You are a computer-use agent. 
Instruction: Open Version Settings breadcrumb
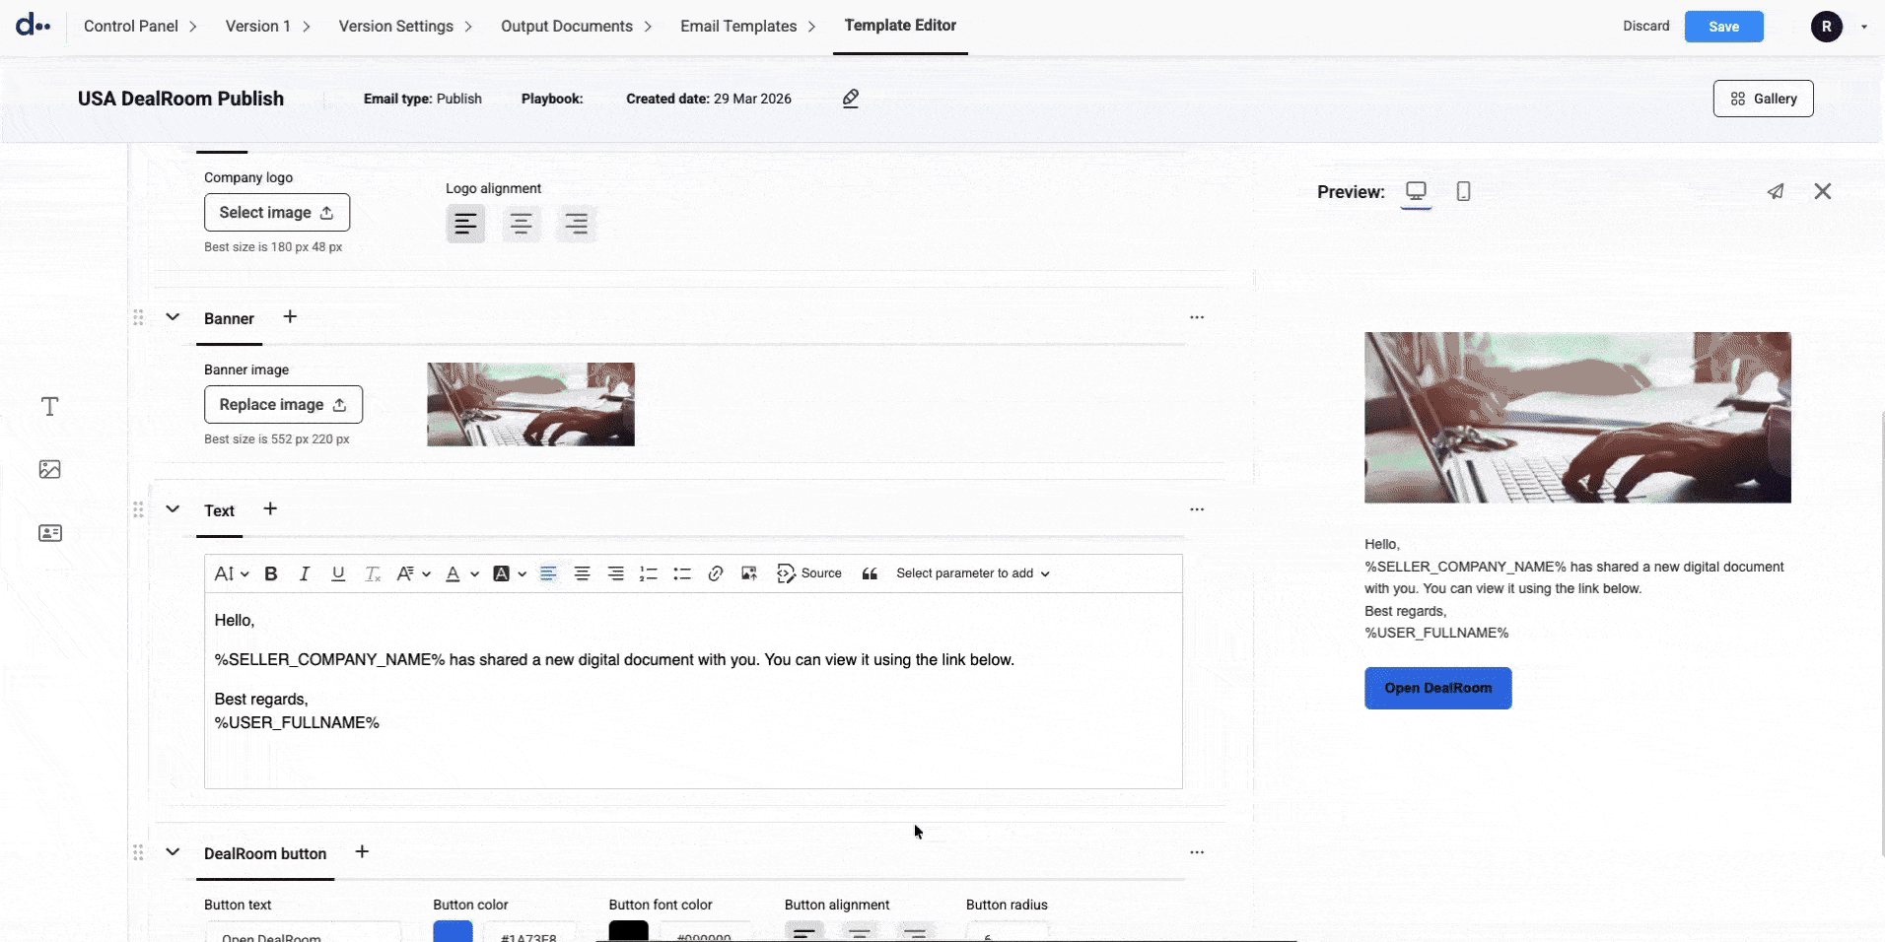395,26
